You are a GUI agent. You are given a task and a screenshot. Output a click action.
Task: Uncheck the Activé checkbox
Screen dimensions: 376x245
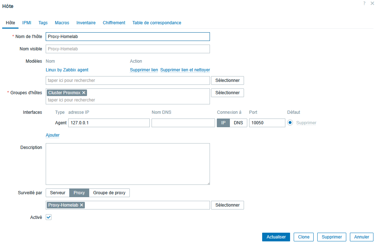(x=48, y=217)
